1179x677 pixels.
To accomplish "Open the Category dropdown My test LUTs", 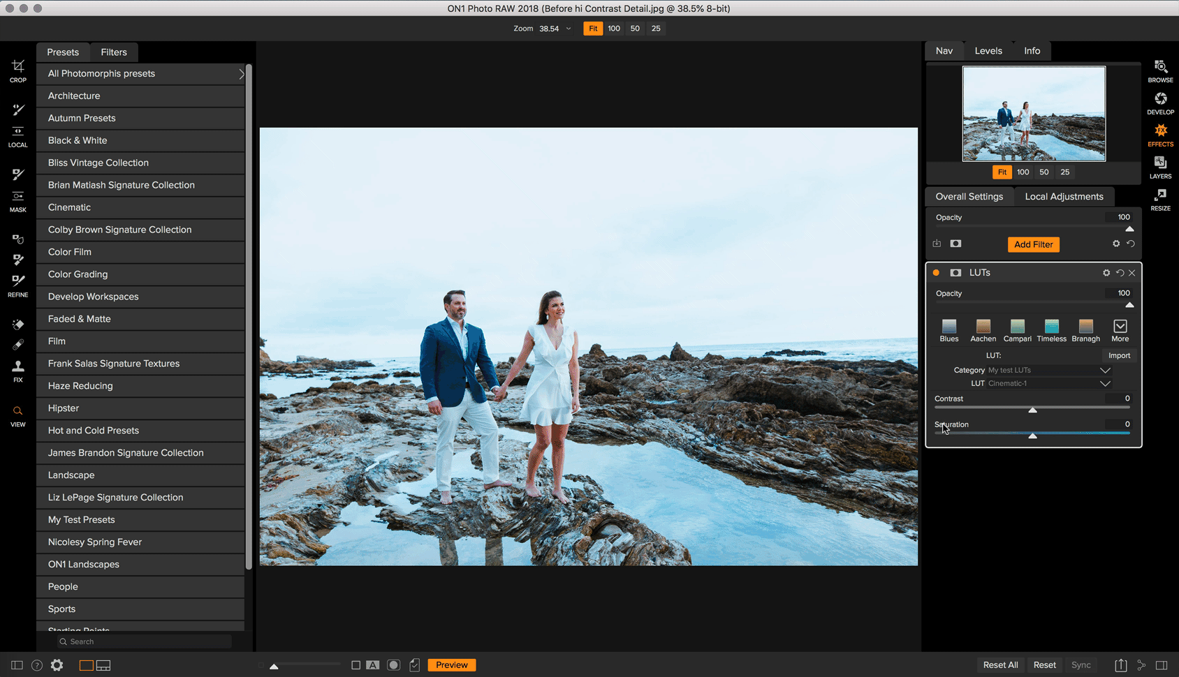I will click(1048, 370).
